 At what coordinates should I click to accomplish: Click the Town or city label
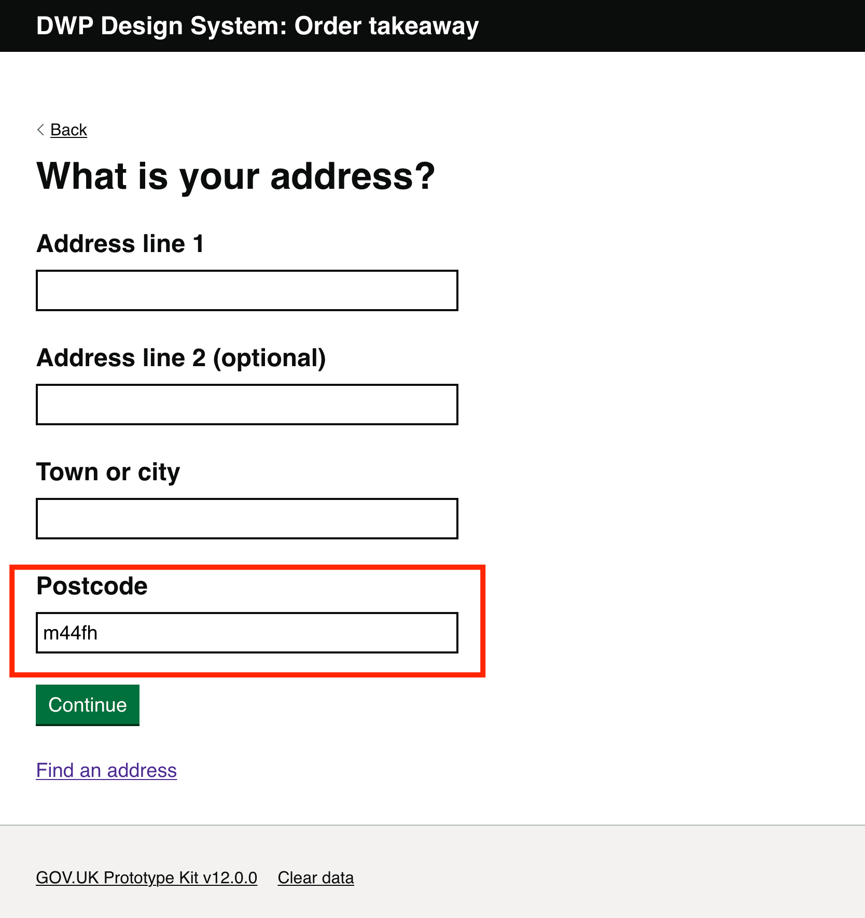107,472
